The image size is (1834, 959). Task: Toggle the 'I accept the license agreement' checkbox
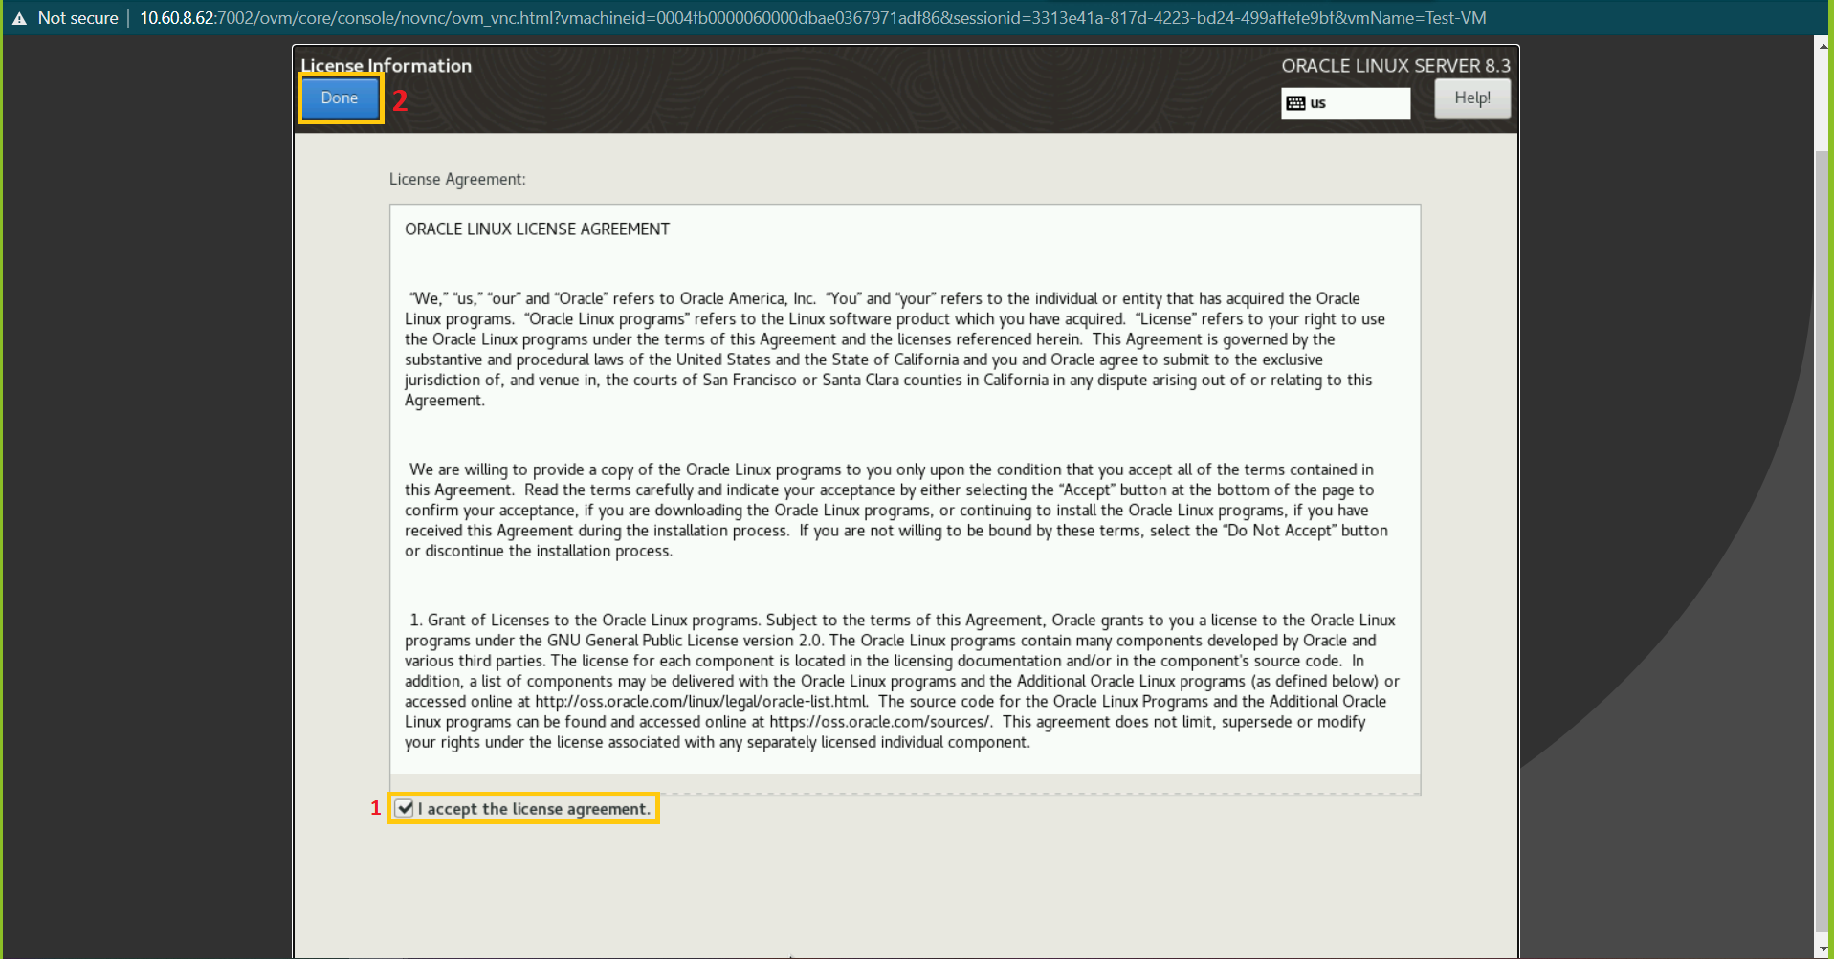coord(406,809)
